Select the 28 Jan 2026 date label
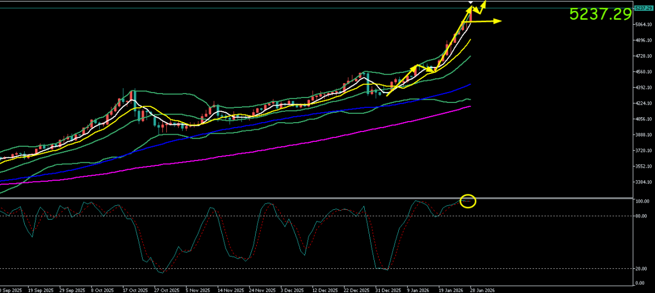Viewport: 655px width, 293px height. 483,289
